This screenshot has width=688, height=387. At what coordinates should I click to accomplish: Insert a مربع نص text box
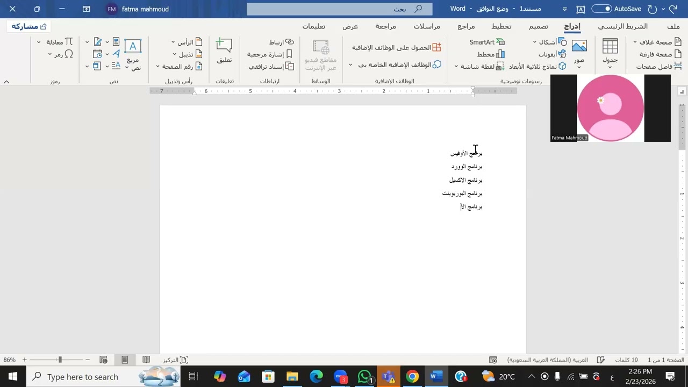[133, 55]
